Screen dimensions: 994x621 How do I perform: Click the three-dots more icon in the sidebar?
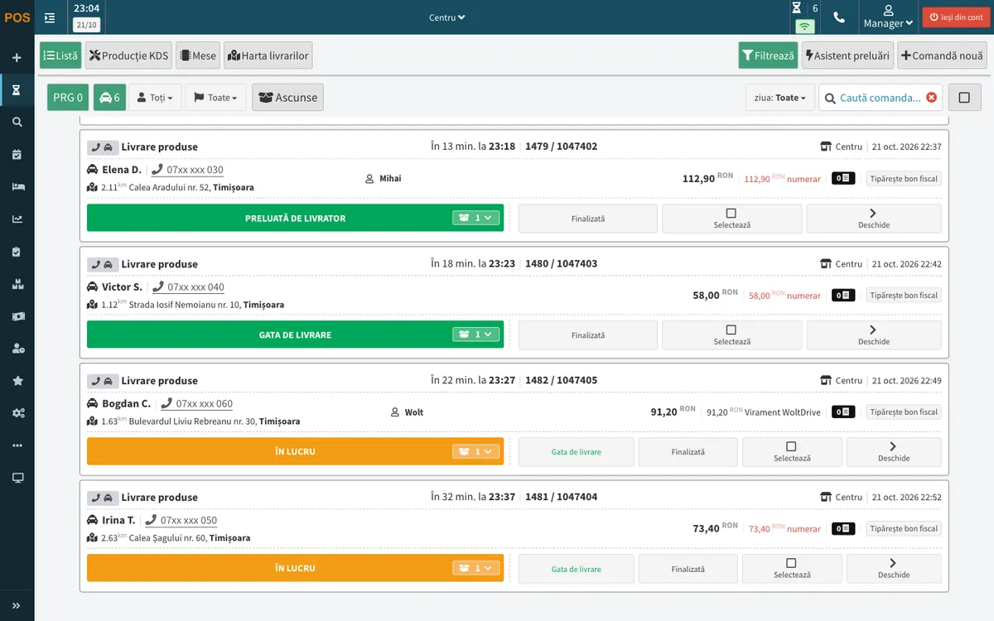tap(17, 445)
